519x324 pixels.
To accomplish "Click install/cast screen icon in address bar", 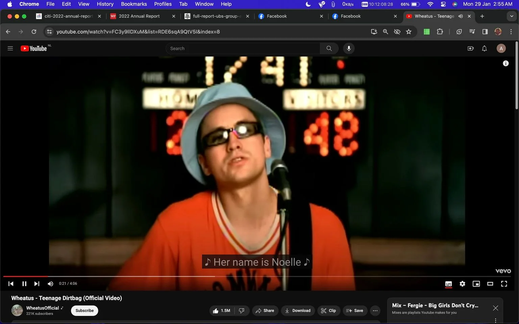I will coord(374,31).
